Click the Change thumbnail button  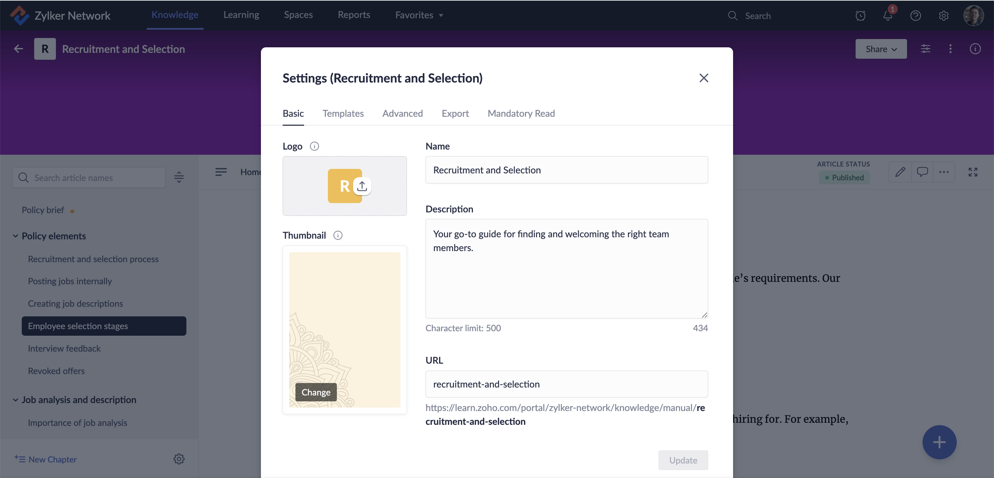316,392
